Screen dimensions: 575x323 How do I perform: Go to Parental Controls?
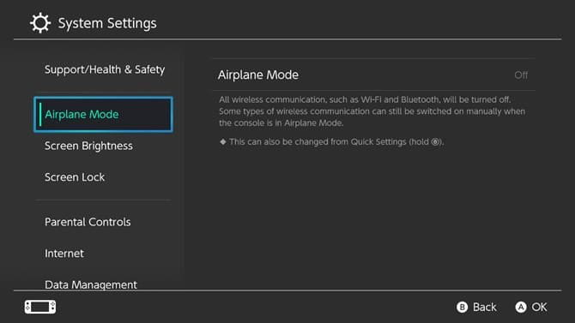click(88, 222)
